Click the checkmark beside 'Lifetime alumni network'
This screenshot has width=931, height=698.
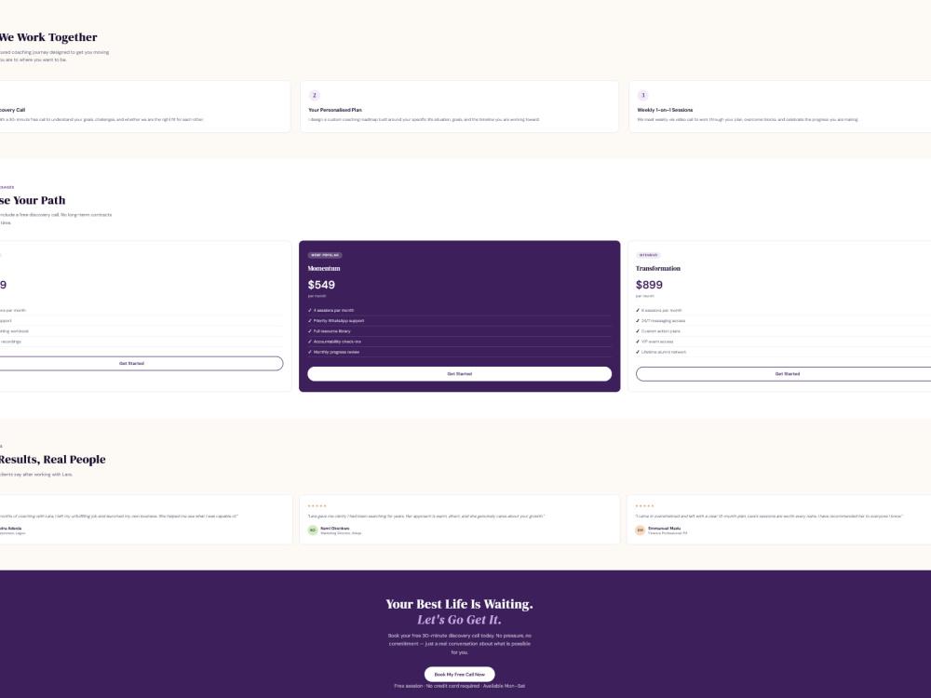pyautogui.click(x=638, y=352)
